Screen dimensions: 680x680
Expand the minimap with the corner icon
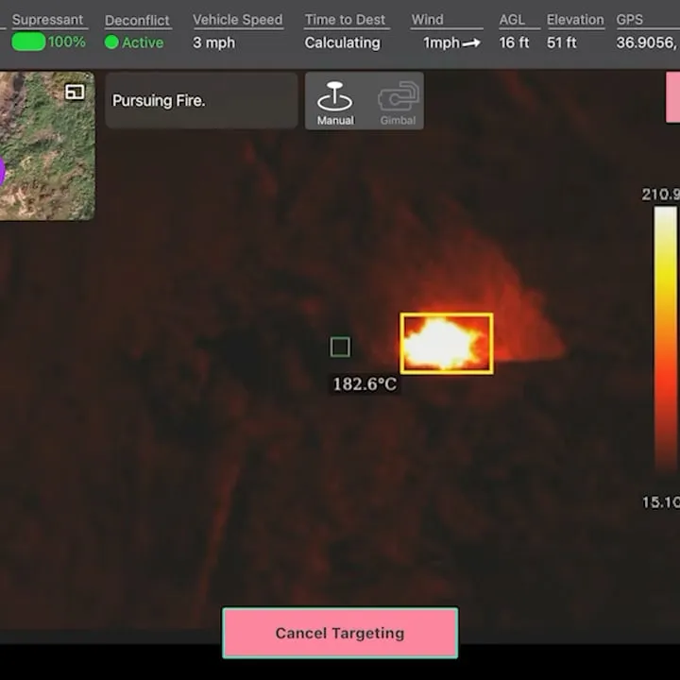point(75,92)
